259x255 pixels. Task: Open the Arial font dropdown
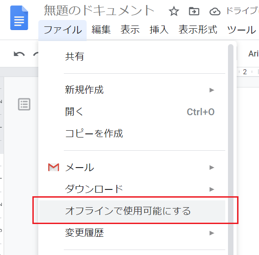click(x=254, y=54)
